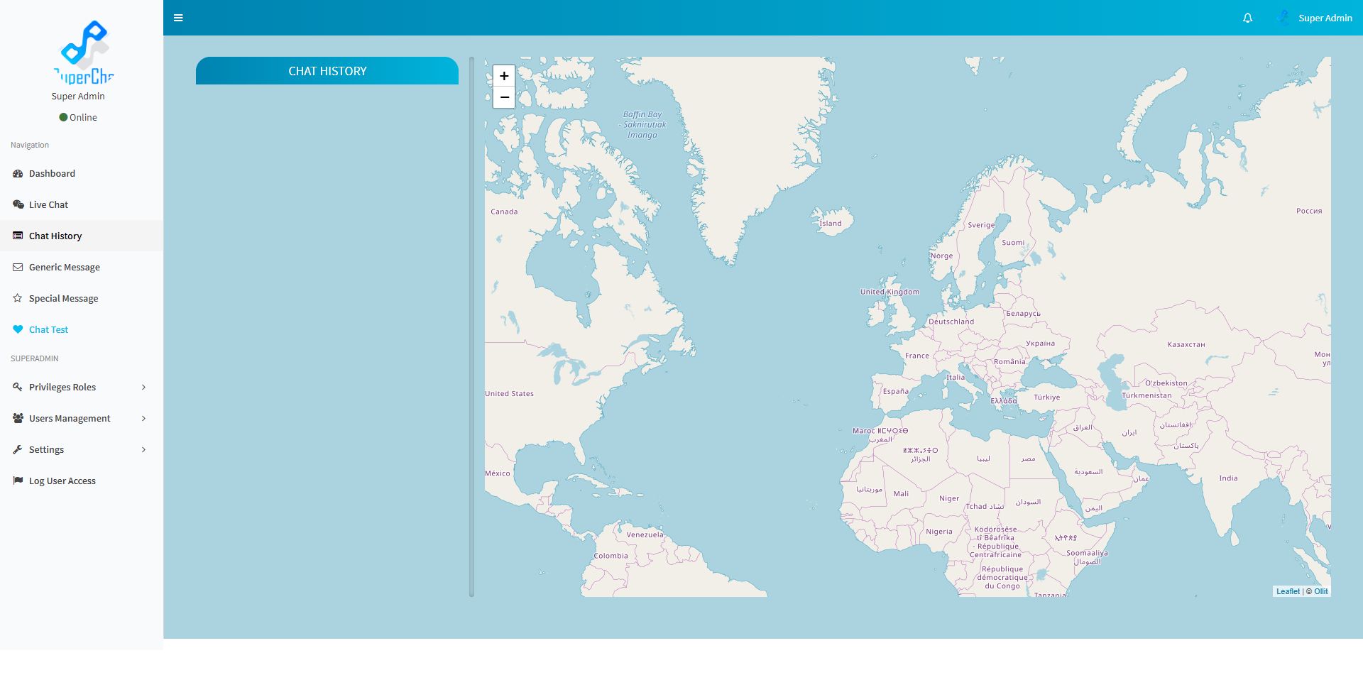Click the India label on the map
This screenshot has height=675, width=1363.
[1228, 478]
